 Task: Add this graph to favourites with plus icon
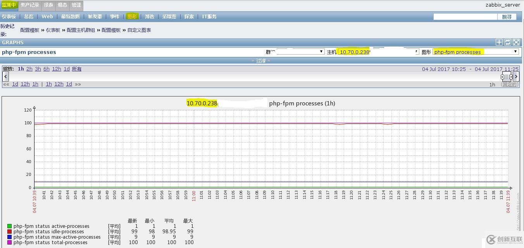pyautogui.click(x=500, y=42)
